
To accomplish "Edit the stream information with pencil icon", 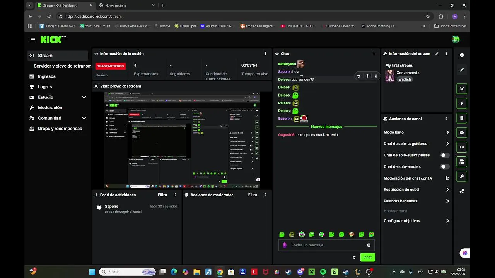I will (x=437, y=54).
